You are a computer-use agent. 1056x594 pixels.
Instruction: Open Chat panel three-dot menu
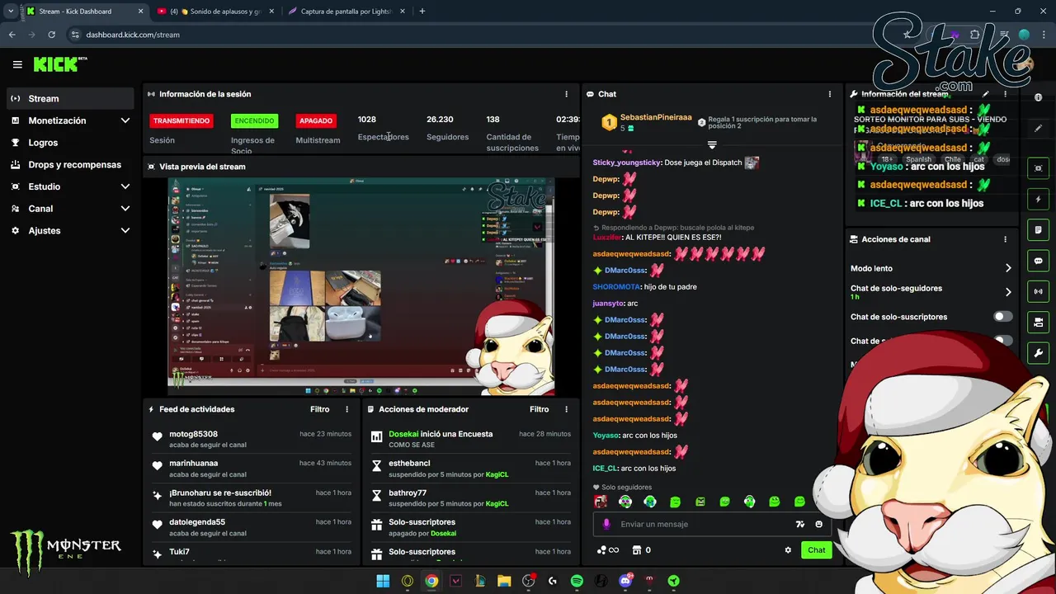pyautogui.click(x=829, y=94)
